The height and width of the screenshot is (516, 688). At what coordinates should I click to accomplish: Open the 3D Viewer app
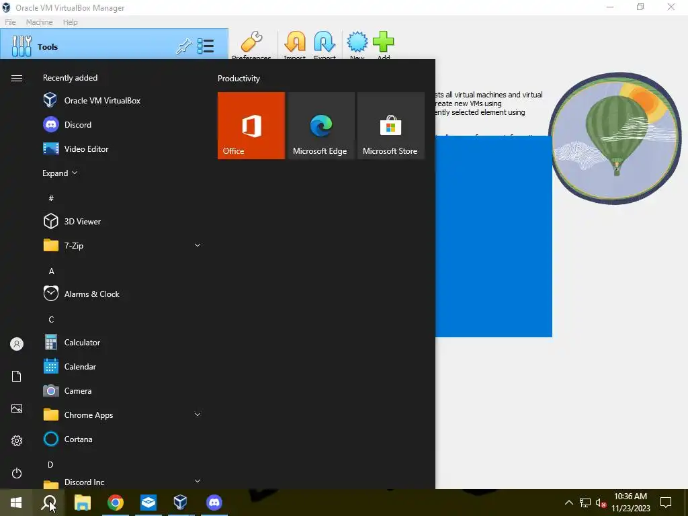point(122,222)
